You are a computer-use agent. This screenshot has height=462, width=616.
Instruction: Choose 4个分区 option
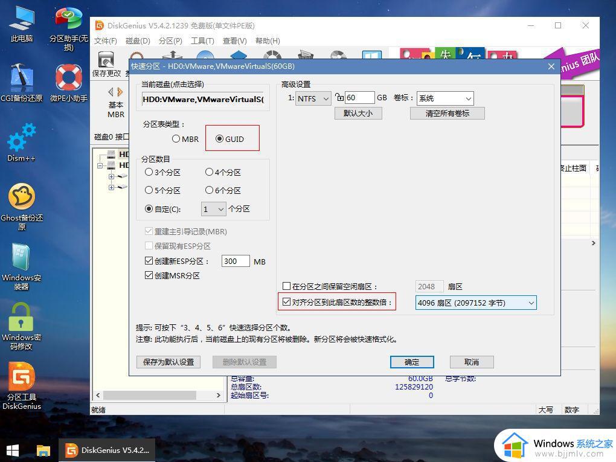click(223, 172)
